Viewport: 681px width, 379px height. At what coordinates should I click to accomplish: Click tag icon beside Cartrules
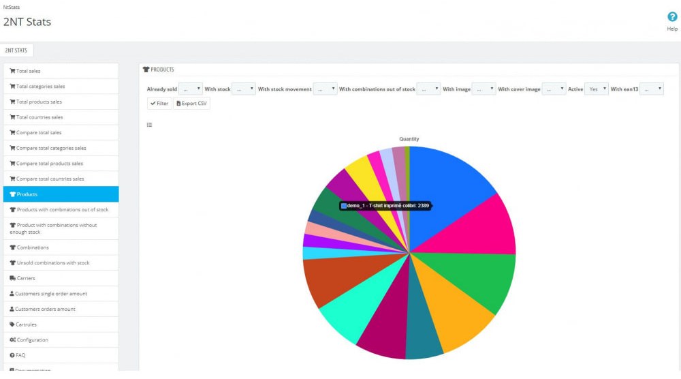(x=12, y=324)
